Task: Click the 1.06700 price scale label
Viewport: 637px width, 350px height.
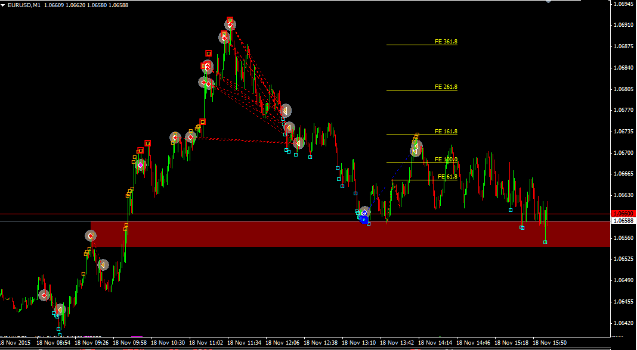Action: pos(624,153)
